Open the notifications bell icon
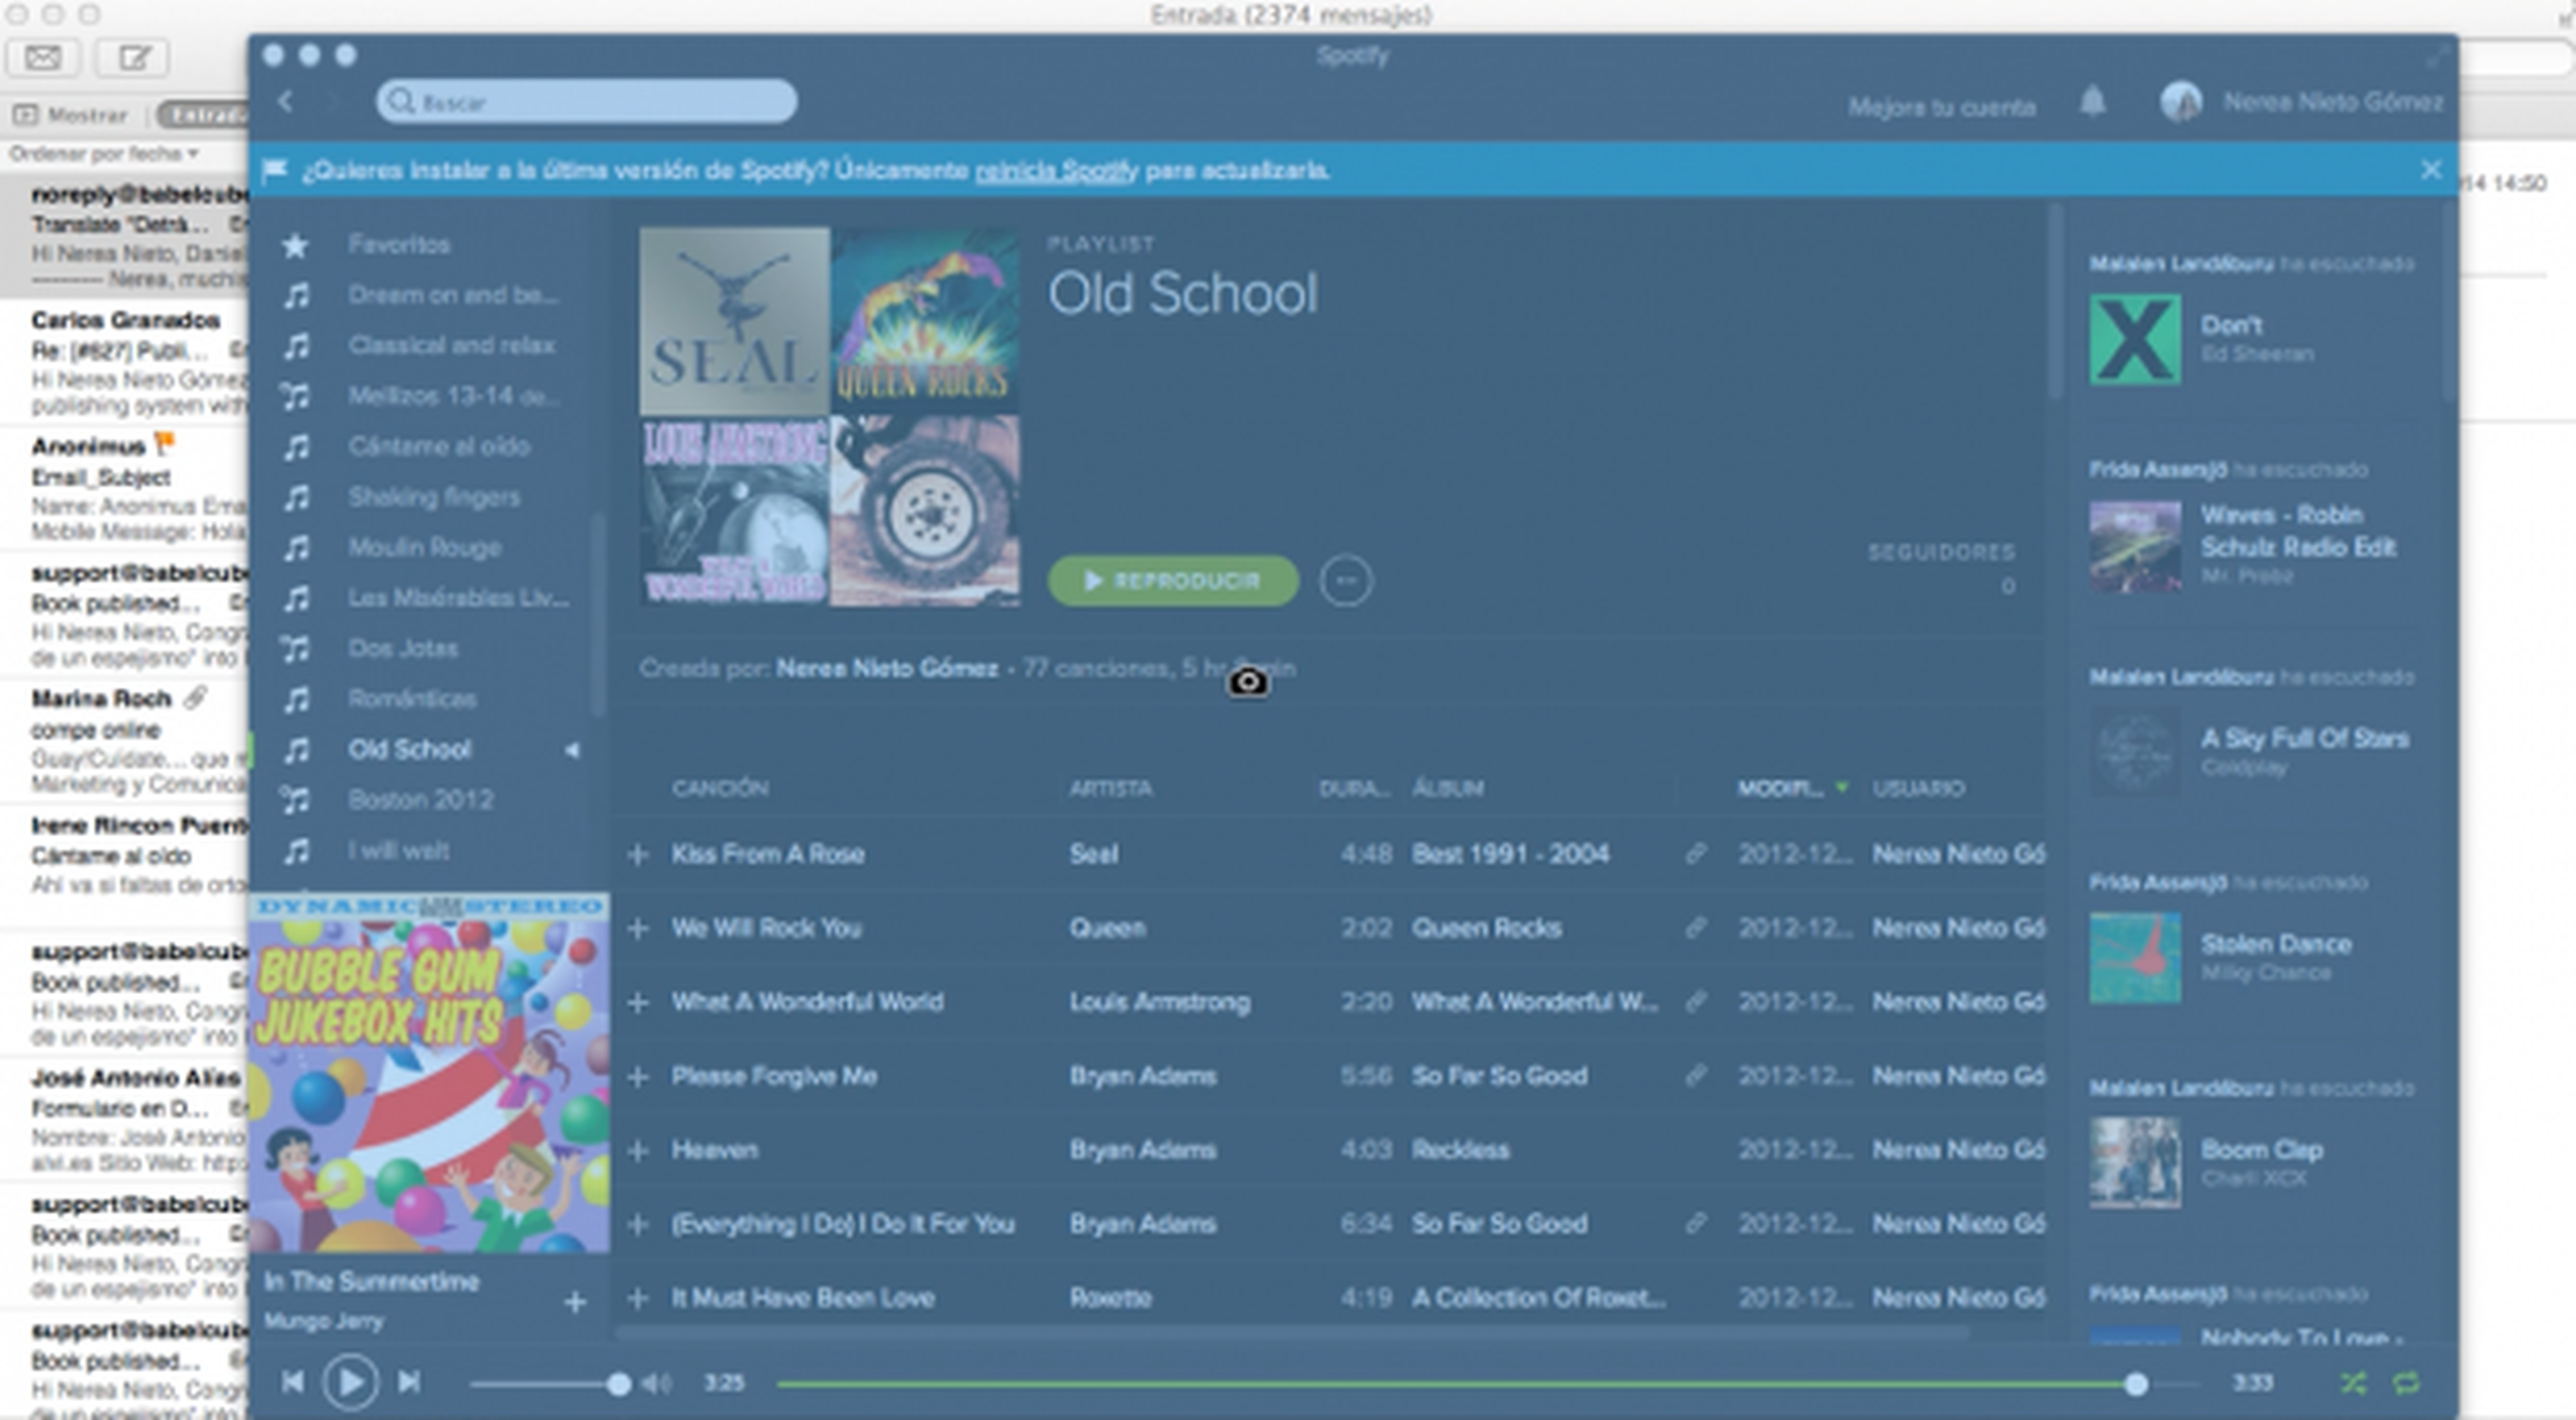The height and width of the screenshot is (1420, 2576). coord(2093,102)
